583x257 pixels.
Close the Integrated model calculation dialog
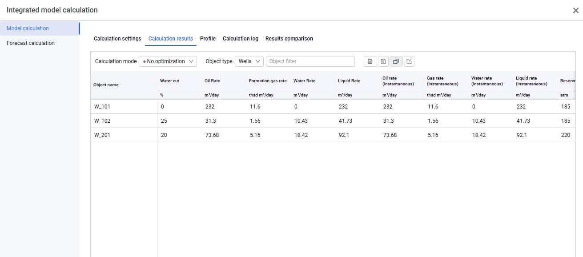575,10
